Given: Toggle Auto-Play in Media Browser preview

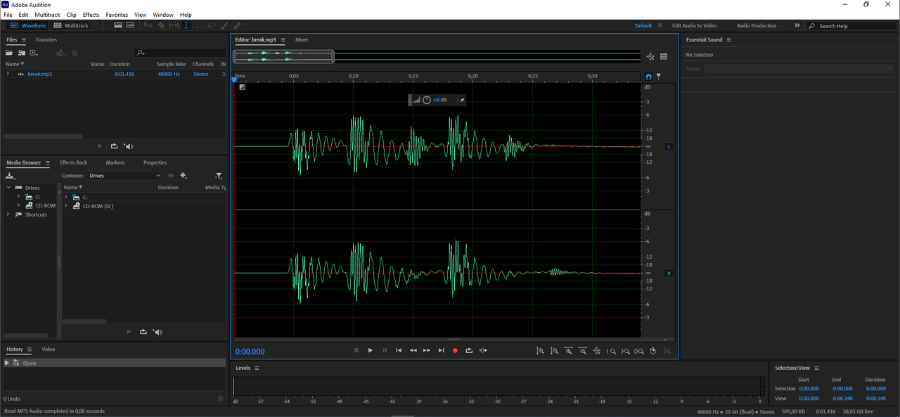Looking at the screenshot, I should tap(157, 332).
